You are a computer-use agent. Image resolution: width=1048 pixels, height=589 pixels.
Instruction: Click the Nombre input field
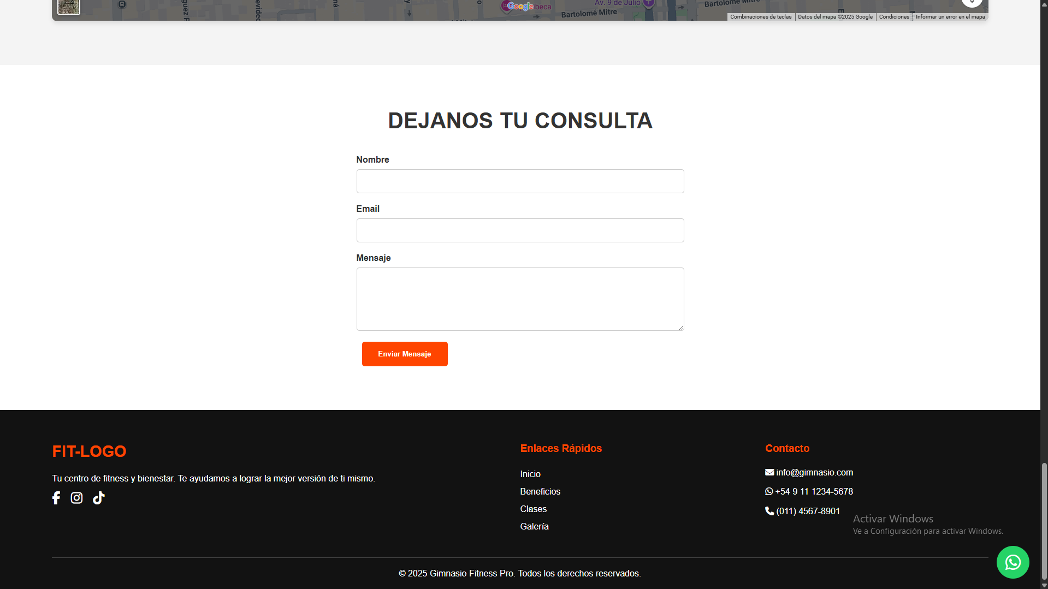[x=520, y=181]
